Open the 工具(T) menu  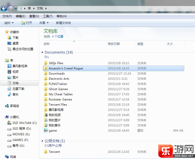pyautogui.click(x=48, y=16)
